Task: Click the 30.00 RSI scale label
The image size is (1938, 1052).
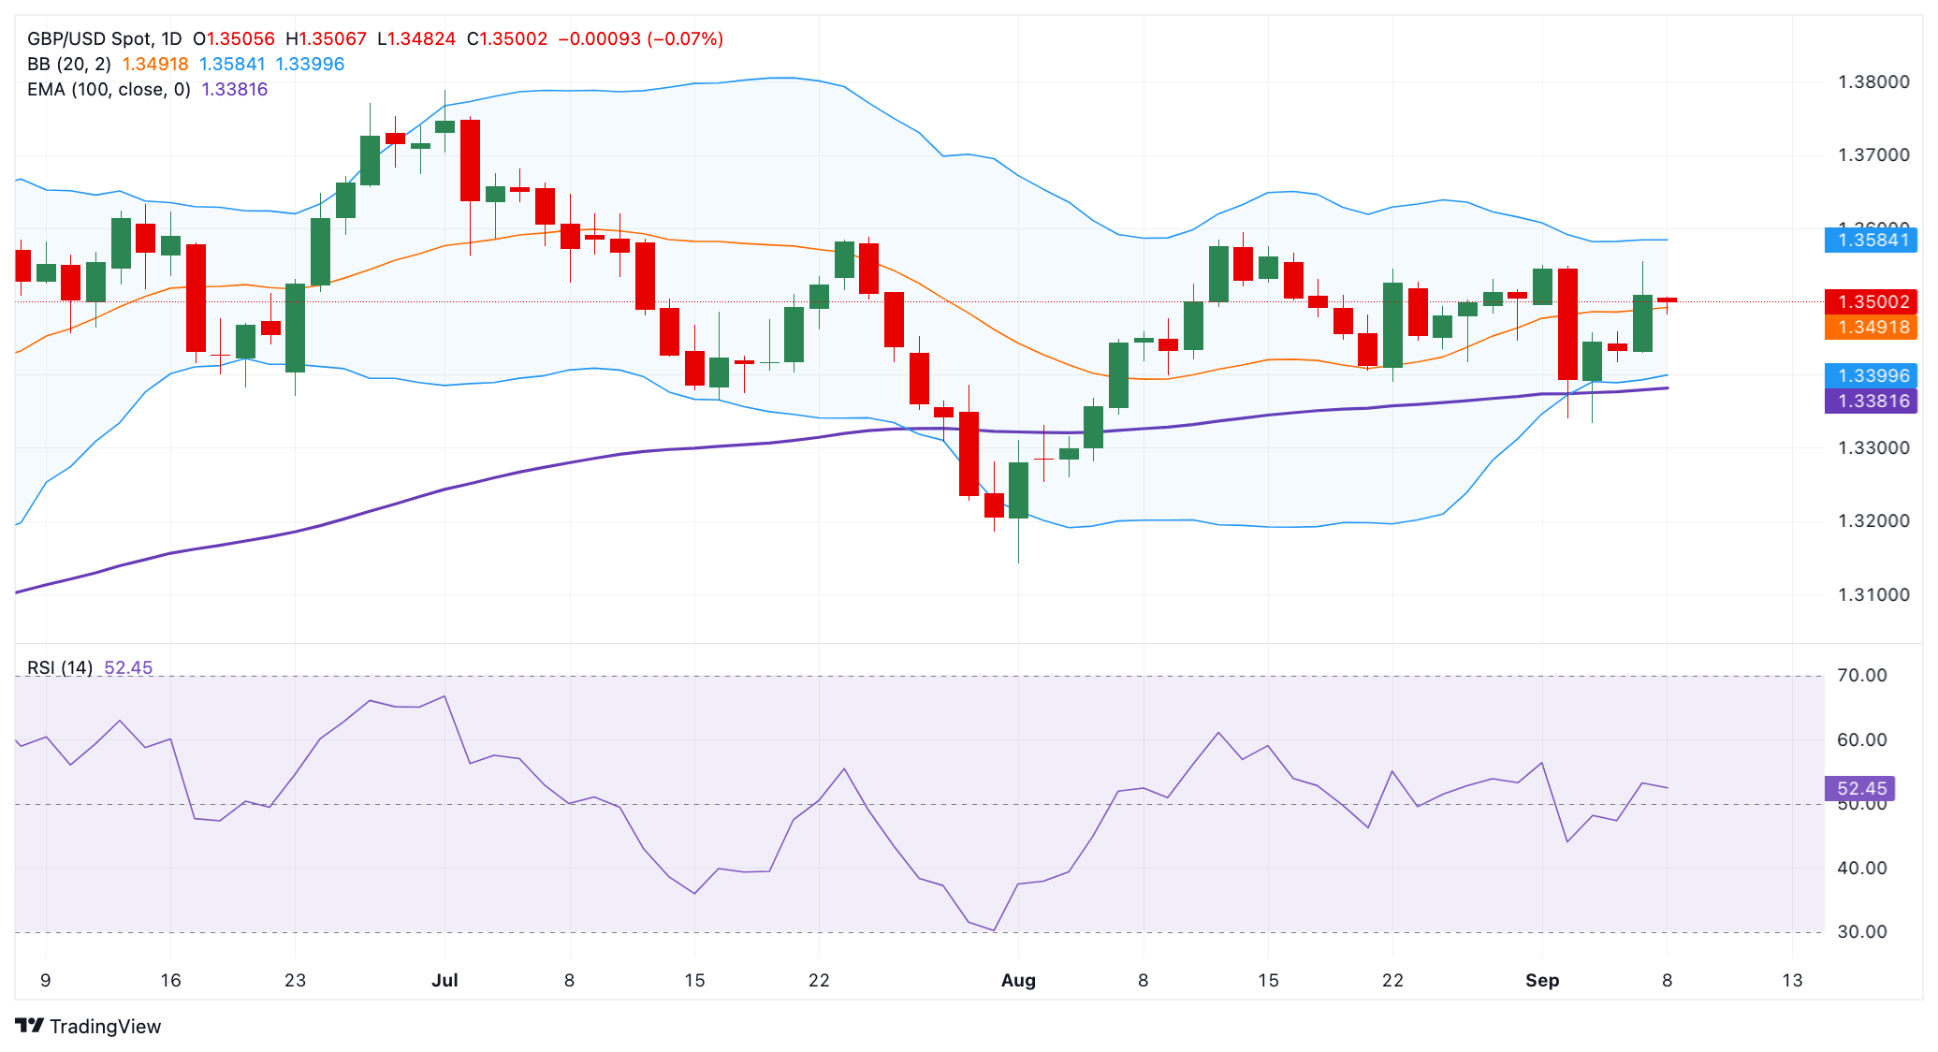Action: 1862,931
